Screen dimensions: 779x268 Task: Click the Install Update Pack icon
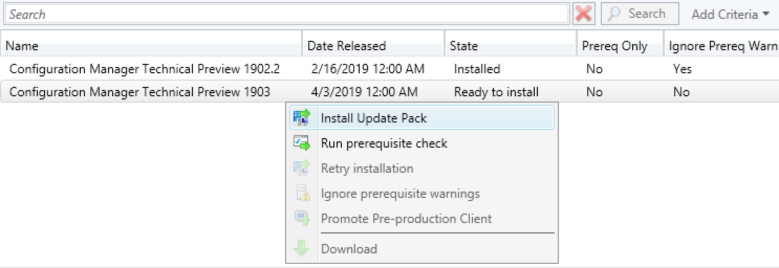point(302,118)
